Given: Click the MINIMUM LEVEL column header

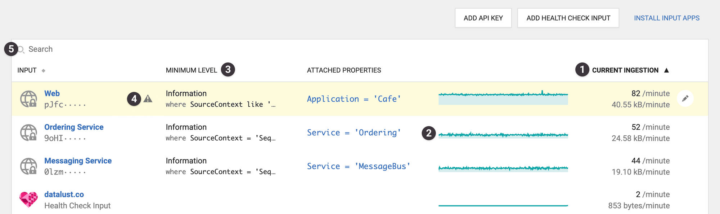Looking at the screenshot, I should pyautogui.click(x=192, y=70).
